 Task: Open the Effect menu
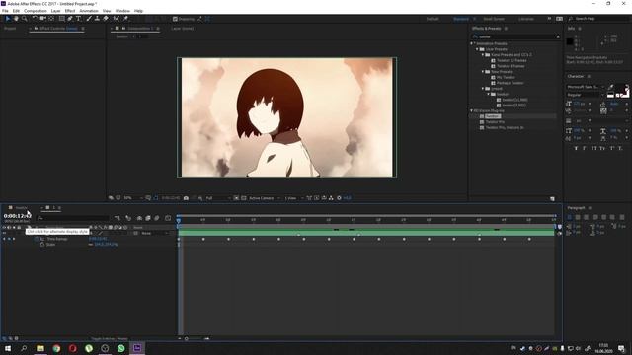pos(70,11)
